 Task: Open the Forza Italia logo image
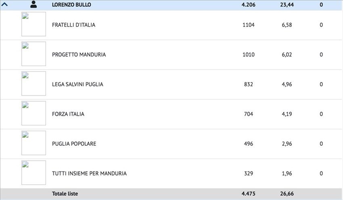pos(33,113)
